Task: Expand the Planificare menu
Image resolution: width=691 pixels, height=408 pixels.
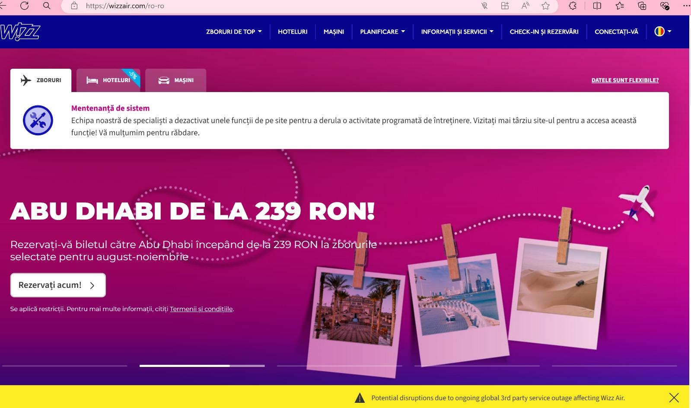Action: [x=382, y=32]
